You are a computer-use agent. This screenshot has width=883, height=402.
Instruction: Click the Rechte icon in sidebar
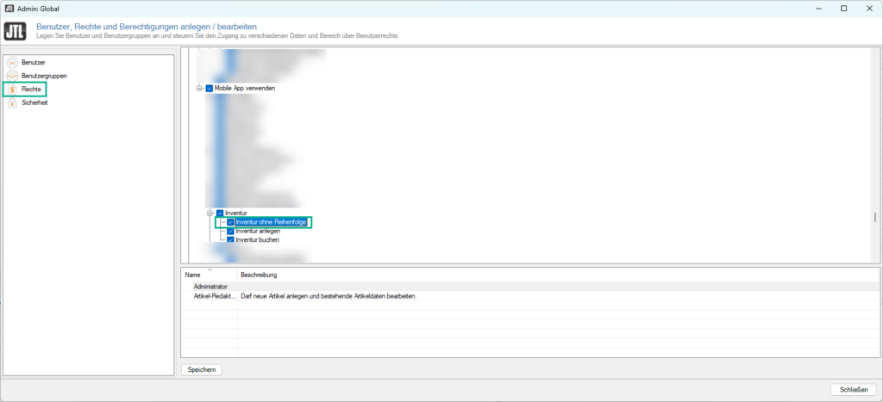point(12,90)
